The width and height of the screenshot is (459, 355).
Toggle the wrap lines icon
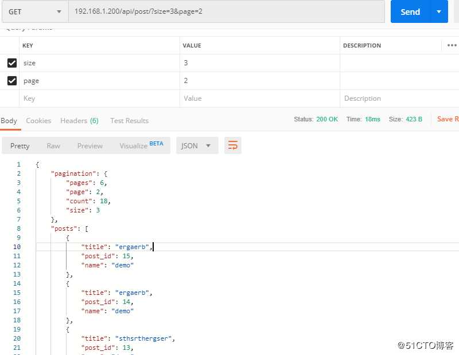[x=233, y=145]
